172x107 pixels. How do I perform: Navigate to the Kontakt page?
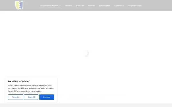tap(92, 5)
